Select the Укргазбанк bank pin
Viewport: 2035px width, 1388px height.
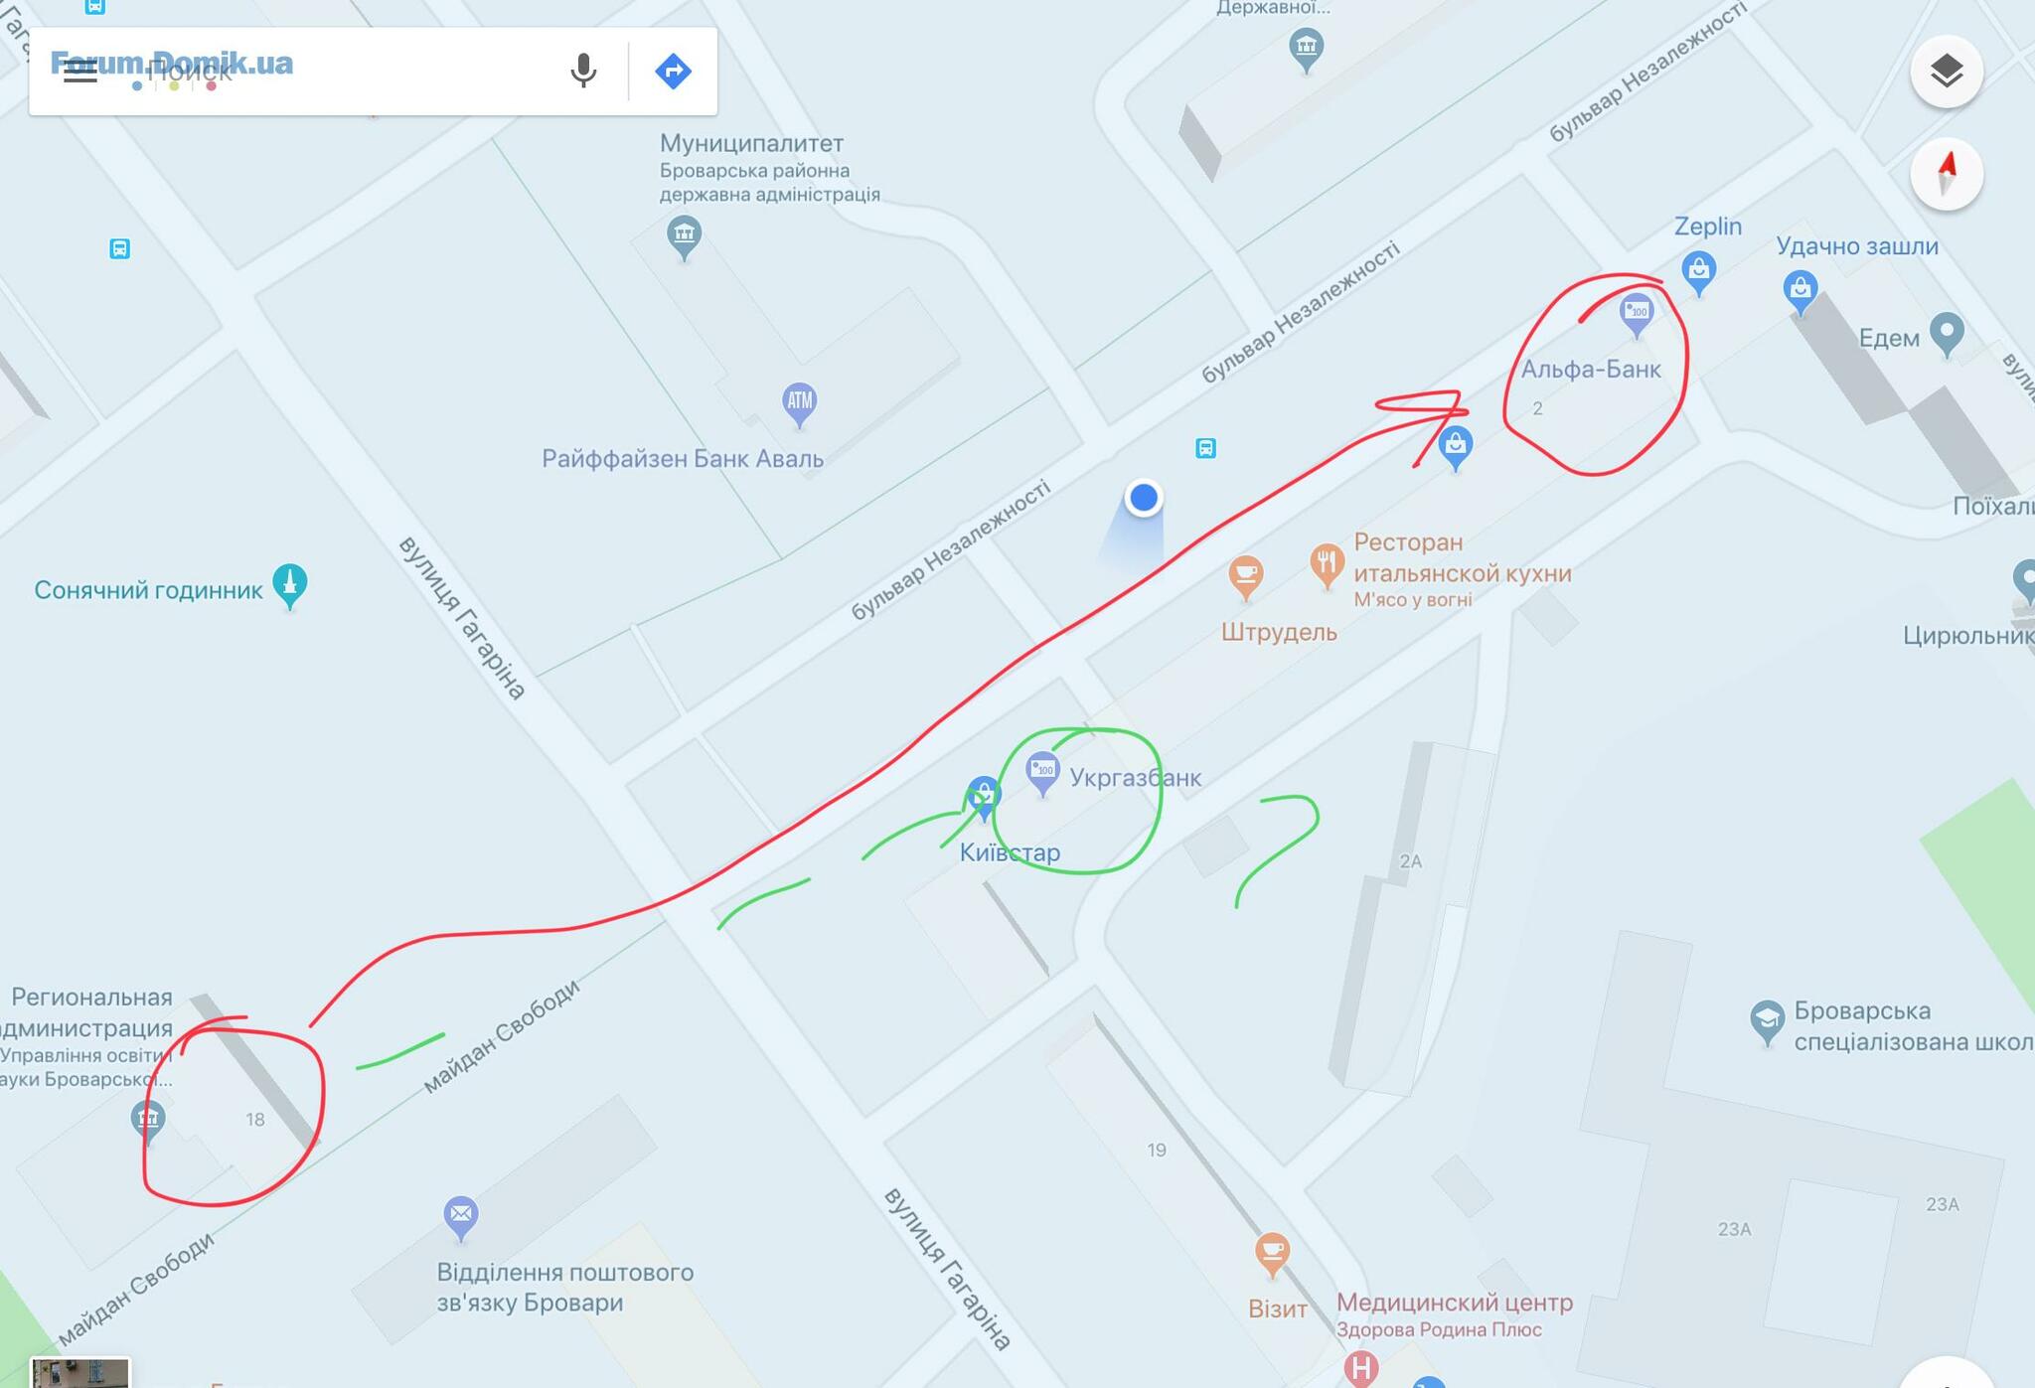pyautogui.click(x=1042, y=773)
